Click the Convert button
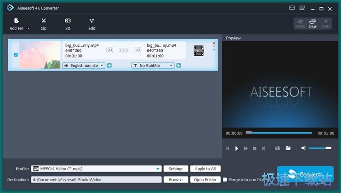 pyautogui.click(x=305, y=174)
